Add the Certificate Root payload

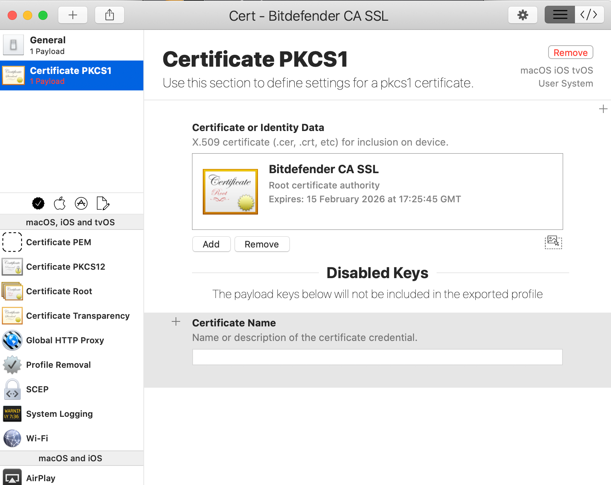click(72, 291)
